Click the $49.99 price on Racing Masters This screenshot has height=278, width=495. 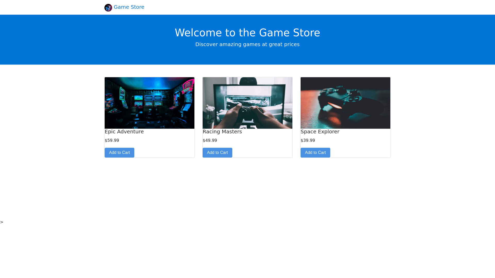210,140
